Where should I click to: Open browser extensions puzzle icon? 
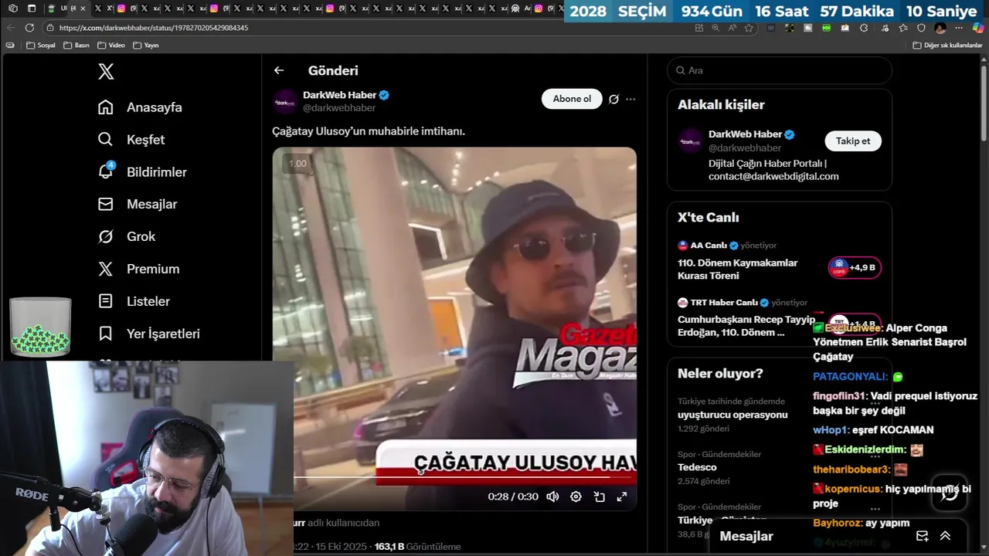pyautogui.click(x=864, y=28)
